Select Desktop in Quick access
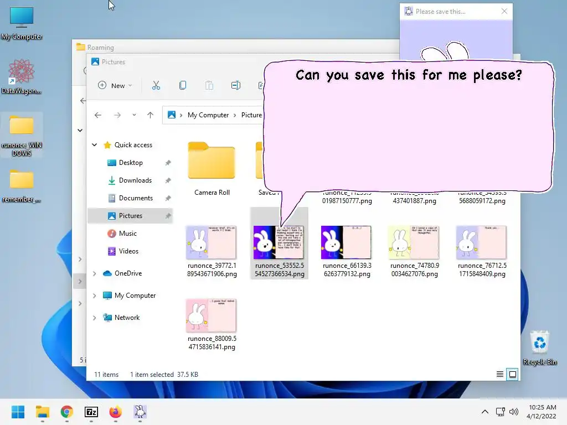This screenshot has height=425, width=567. [131, 163]
